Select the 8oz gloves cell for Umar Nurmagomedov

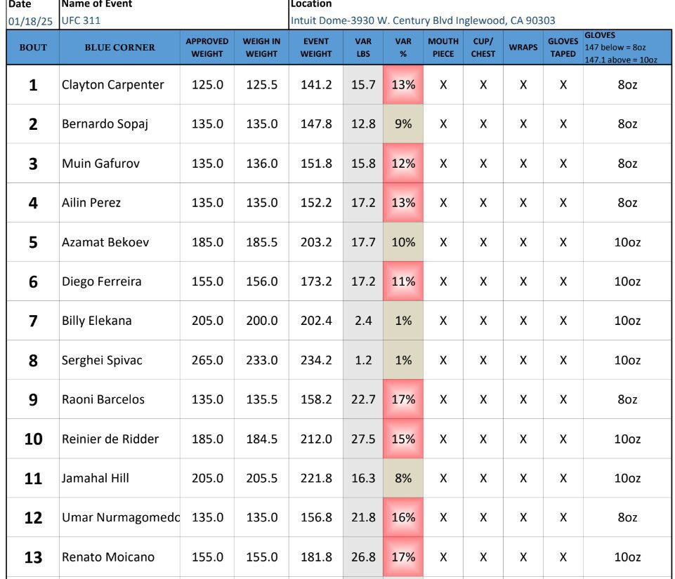pyautogui.click(x=627, y=517)
